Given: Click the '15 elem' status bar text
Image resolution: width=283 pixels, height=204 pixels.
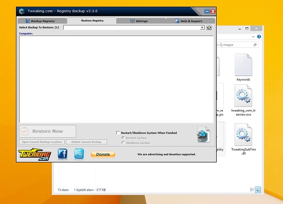Looking at the screenshot, I should point(63,190).
